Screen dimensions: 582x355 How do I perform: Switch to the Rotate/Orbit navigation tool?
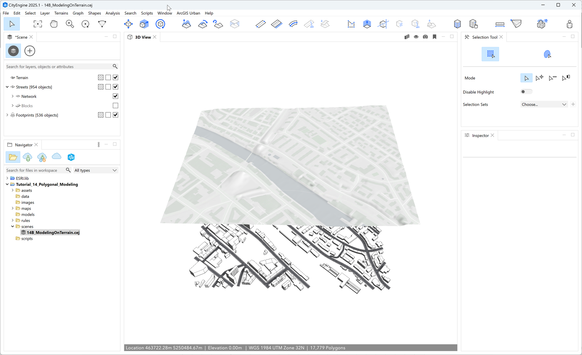tap(85, 24)
